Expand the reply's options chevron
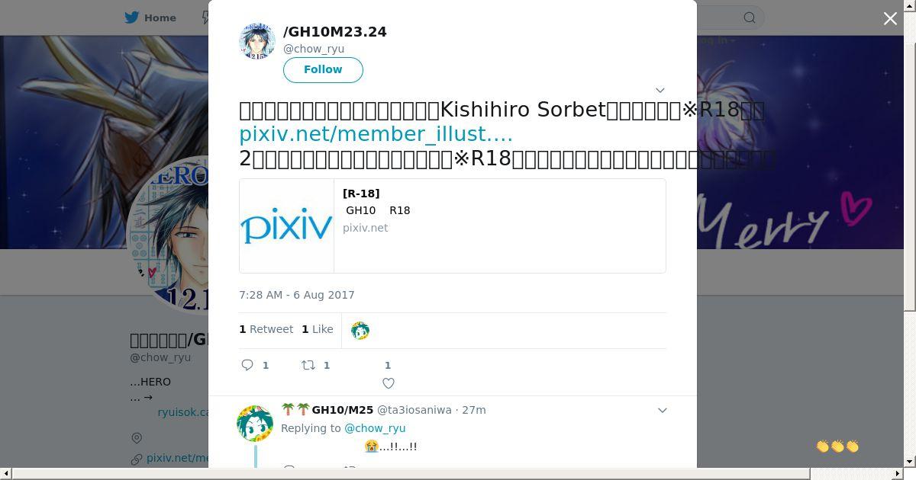This screenshot has height=480, width=916. click(x=663, y=410)
